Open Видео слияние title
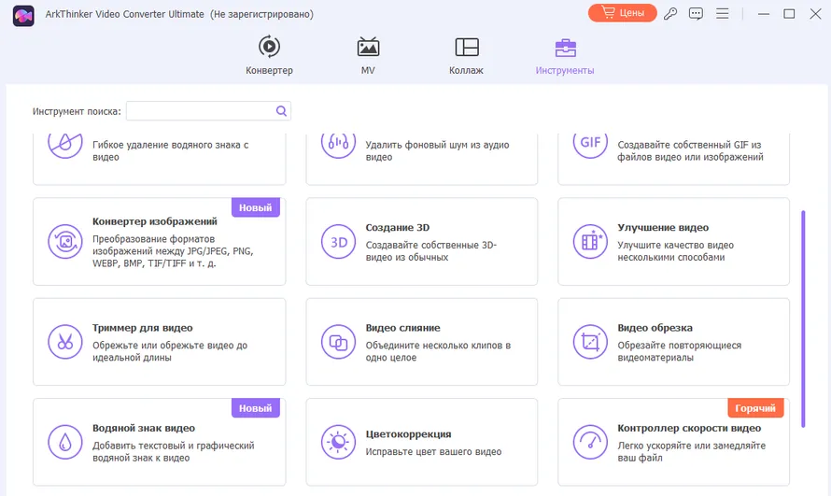 pyautogui.click(x=402, y=328)
